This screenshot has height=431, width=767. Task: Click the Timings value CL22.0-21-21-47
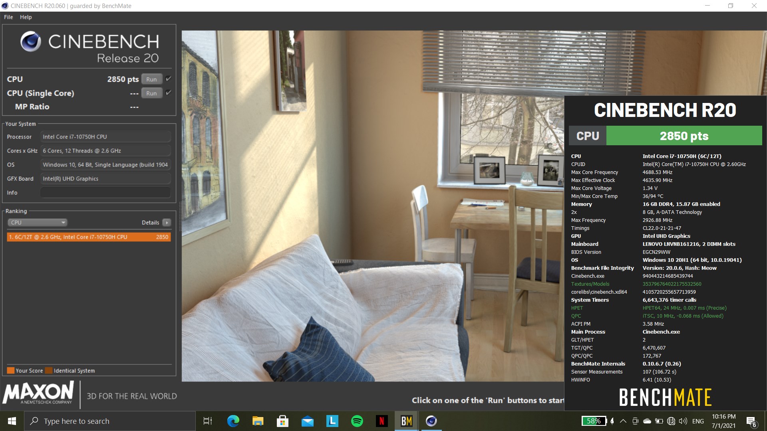(662, 228)
